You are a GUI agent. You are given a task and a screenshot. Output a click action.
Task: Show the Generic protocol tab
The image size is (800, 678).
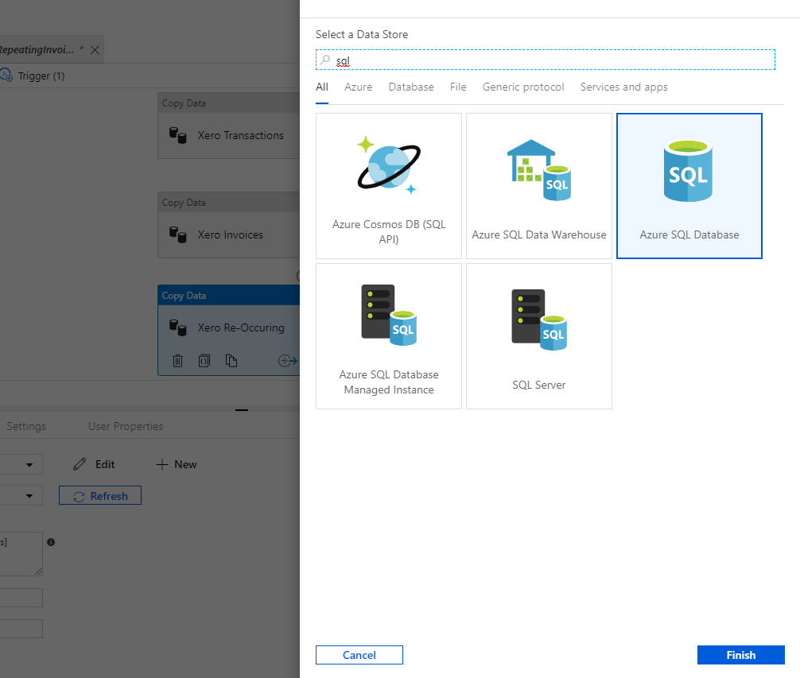click(x=523, y=87)
